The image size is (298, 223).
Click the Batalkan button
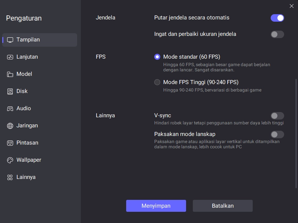click(x=222, y=206)
